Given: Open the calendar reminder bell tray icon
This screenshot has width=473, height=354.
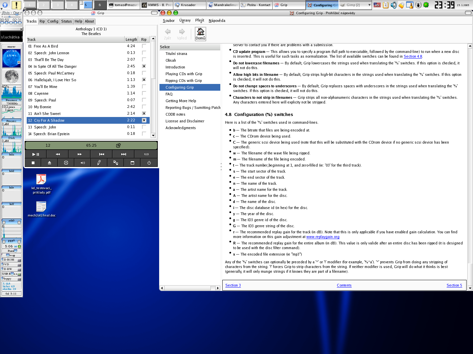Looking at the screenshot, I should tap(409, 5).
